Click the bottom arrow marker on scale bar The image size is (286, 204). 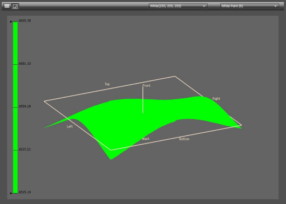click(11, 193)
